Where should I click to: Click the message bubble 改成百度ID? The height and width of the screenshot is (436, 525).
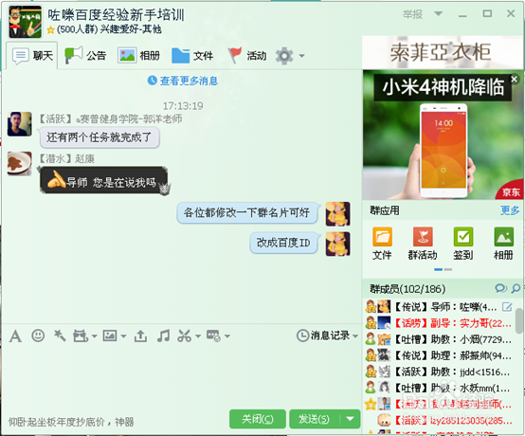(284, 243)
